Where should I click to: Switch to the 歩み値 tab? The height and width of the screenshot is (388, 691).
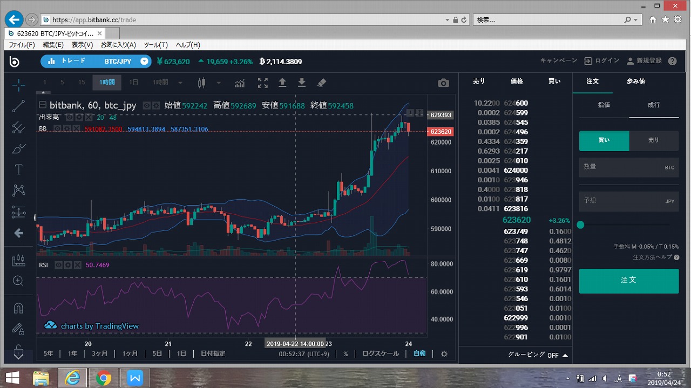tap(635, 81)
